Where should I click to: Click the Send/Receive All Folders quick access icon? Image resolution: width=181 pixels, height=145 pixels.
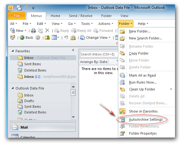[19, 8]
